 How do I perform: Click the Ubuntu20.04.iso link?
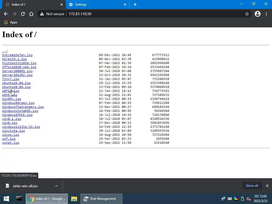(16, 87)
